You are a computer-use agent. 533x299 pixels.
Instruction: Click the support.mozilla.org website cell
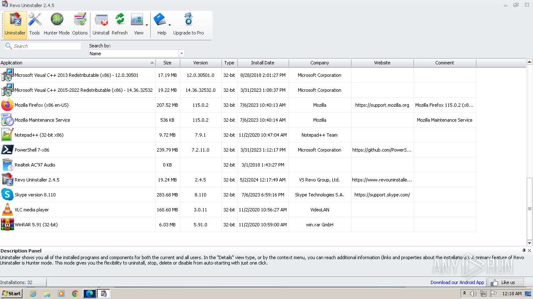(x=382, y=105)
